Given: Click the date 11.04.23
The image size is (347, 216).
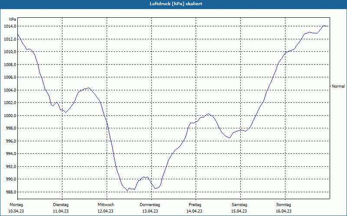Looking at the screenshot, I should 61,211.
